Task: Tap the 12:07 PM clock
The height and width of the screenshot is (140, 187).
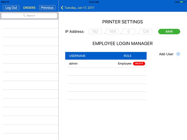Action: 94,2
